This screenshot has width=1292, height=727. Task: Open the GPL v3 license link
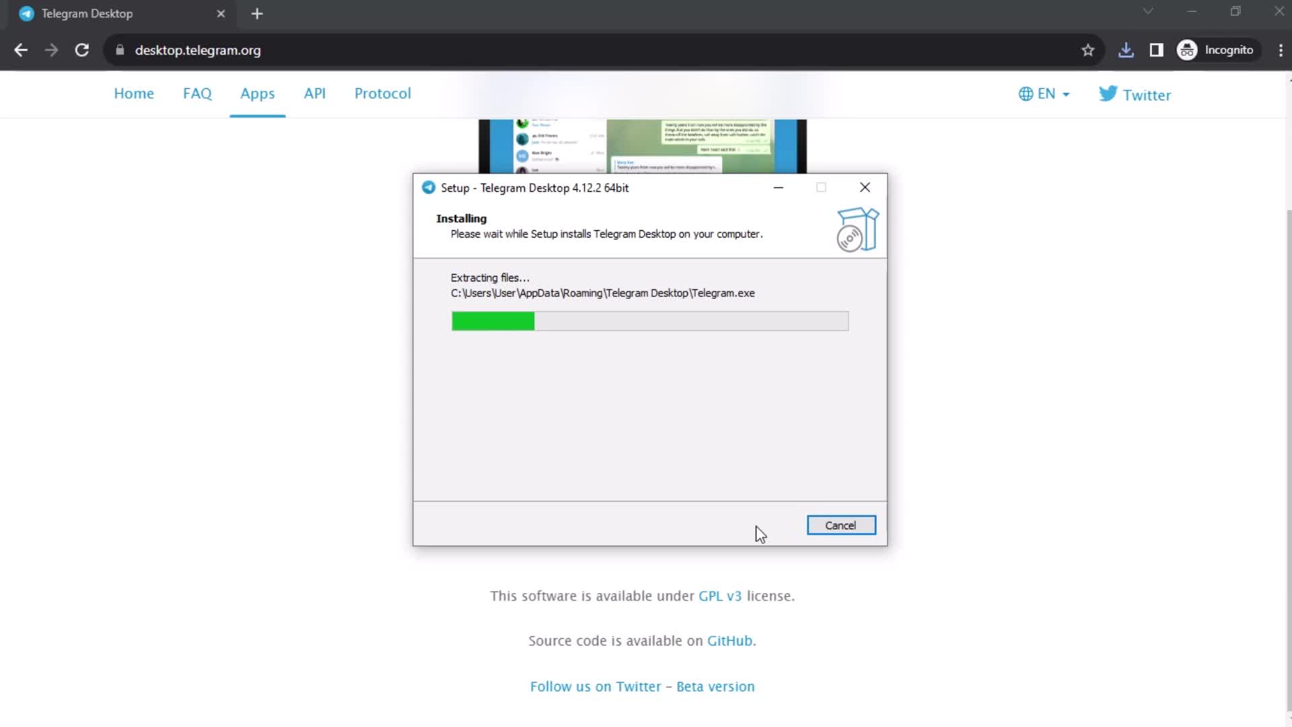point(719,596)
